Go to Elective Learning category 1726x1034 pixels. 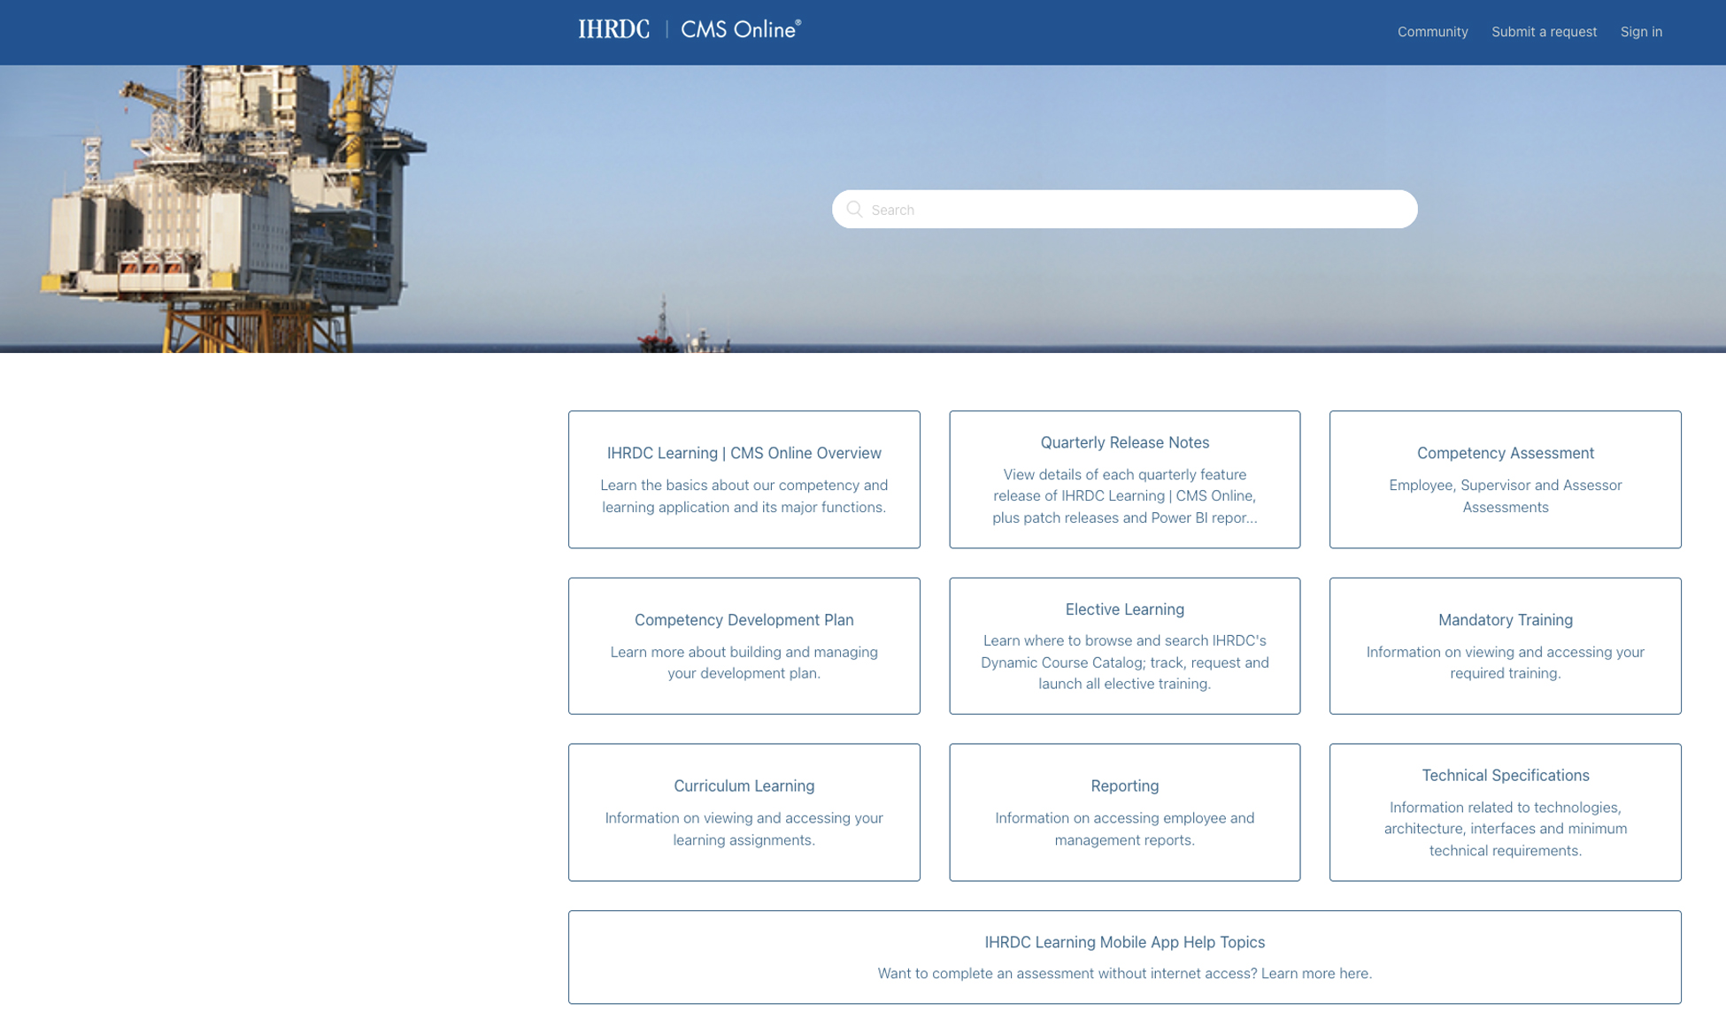tap(1124, 646)
